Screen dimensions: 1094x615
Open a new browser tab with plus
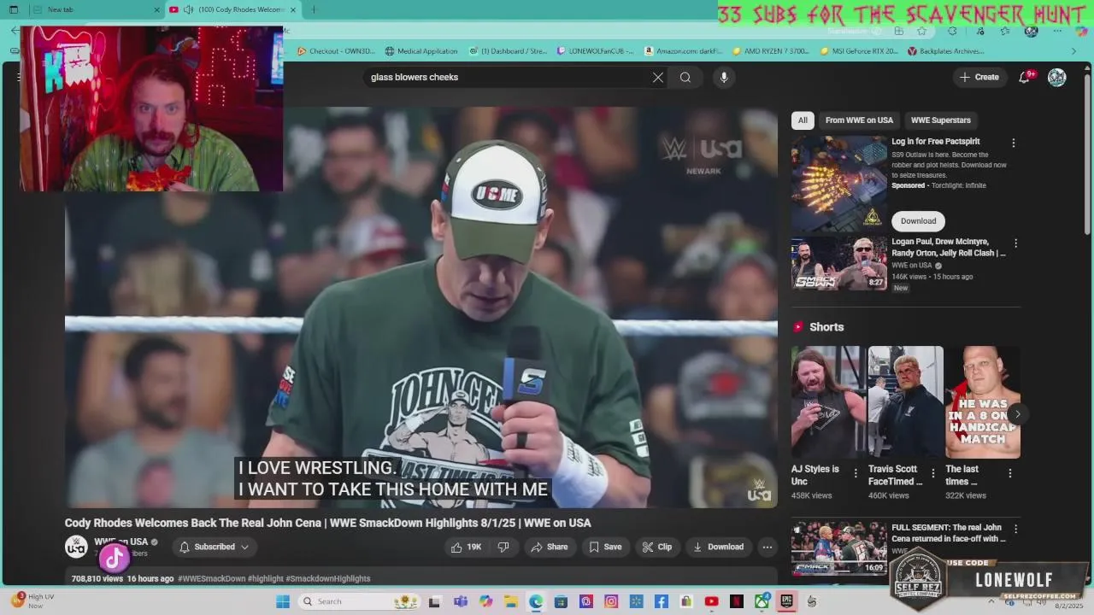click(314, 9)
